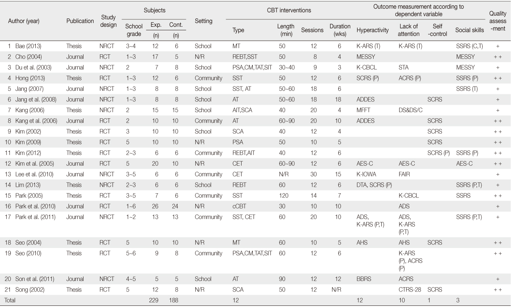Screen dimensions: 511x307
Task: Select 'DTA, SCRS (P)' in Lim row
Action: pyautogui.click(x=374, y=185)
